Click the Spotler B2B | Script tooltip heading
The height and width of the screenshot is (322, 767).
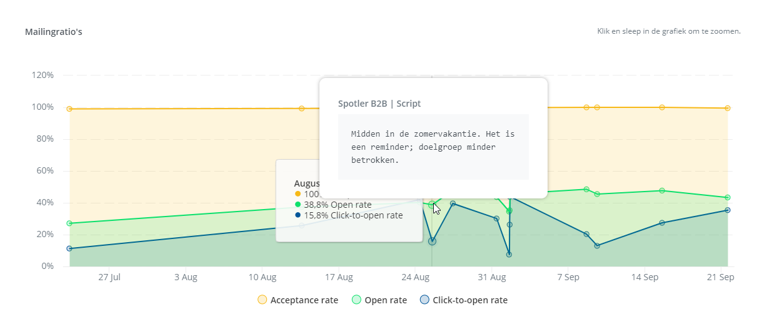click(379, 104)
